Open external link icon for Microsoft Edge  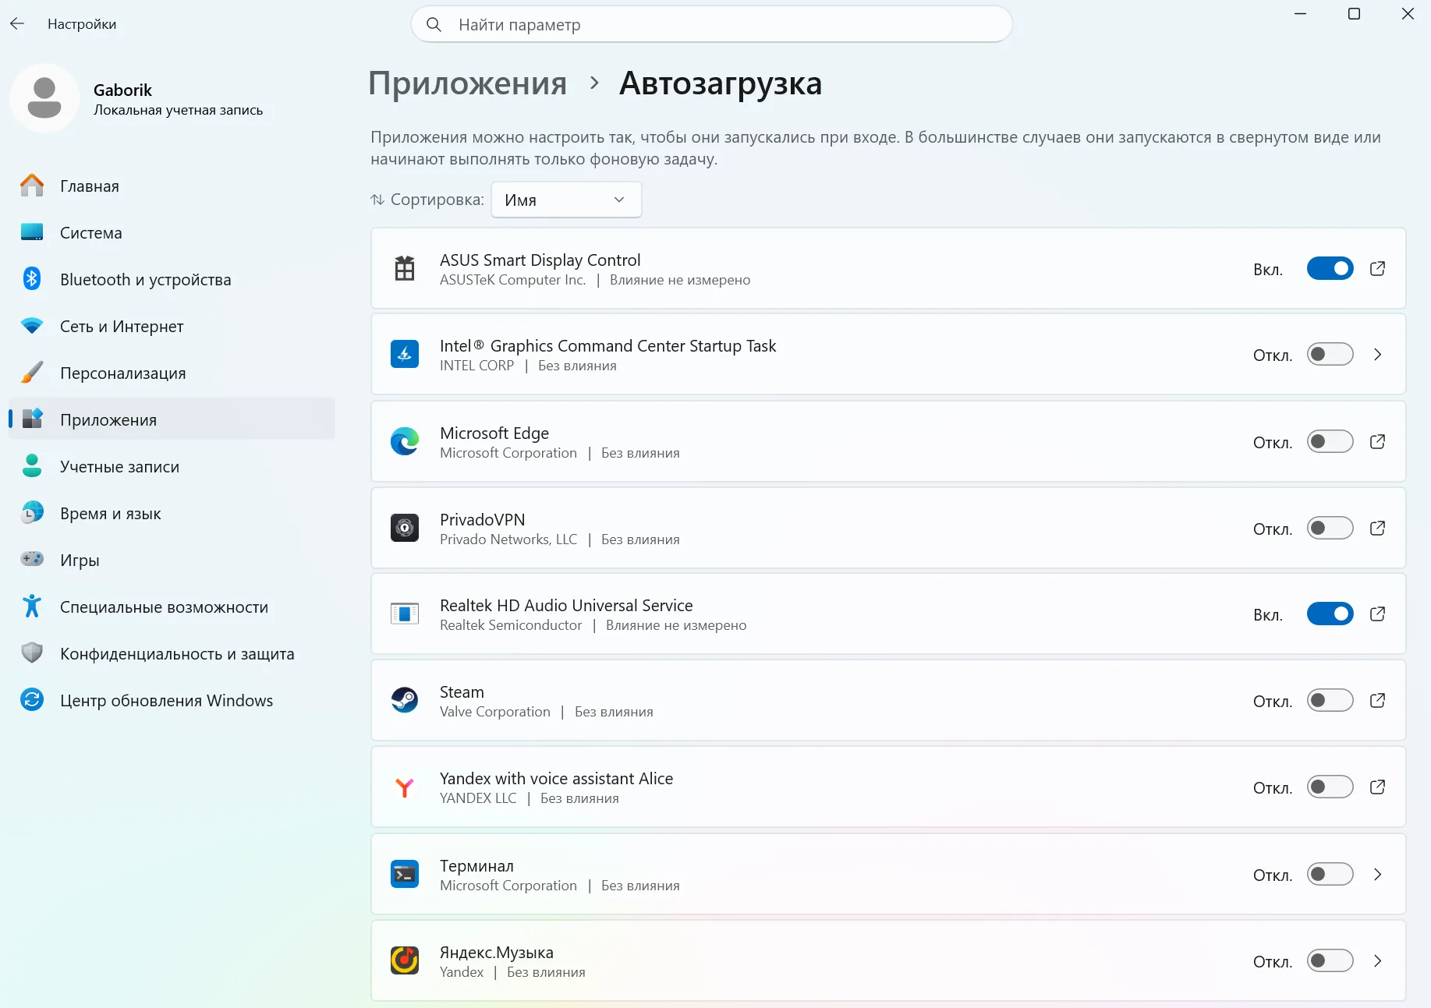[x=1378, y=442]
